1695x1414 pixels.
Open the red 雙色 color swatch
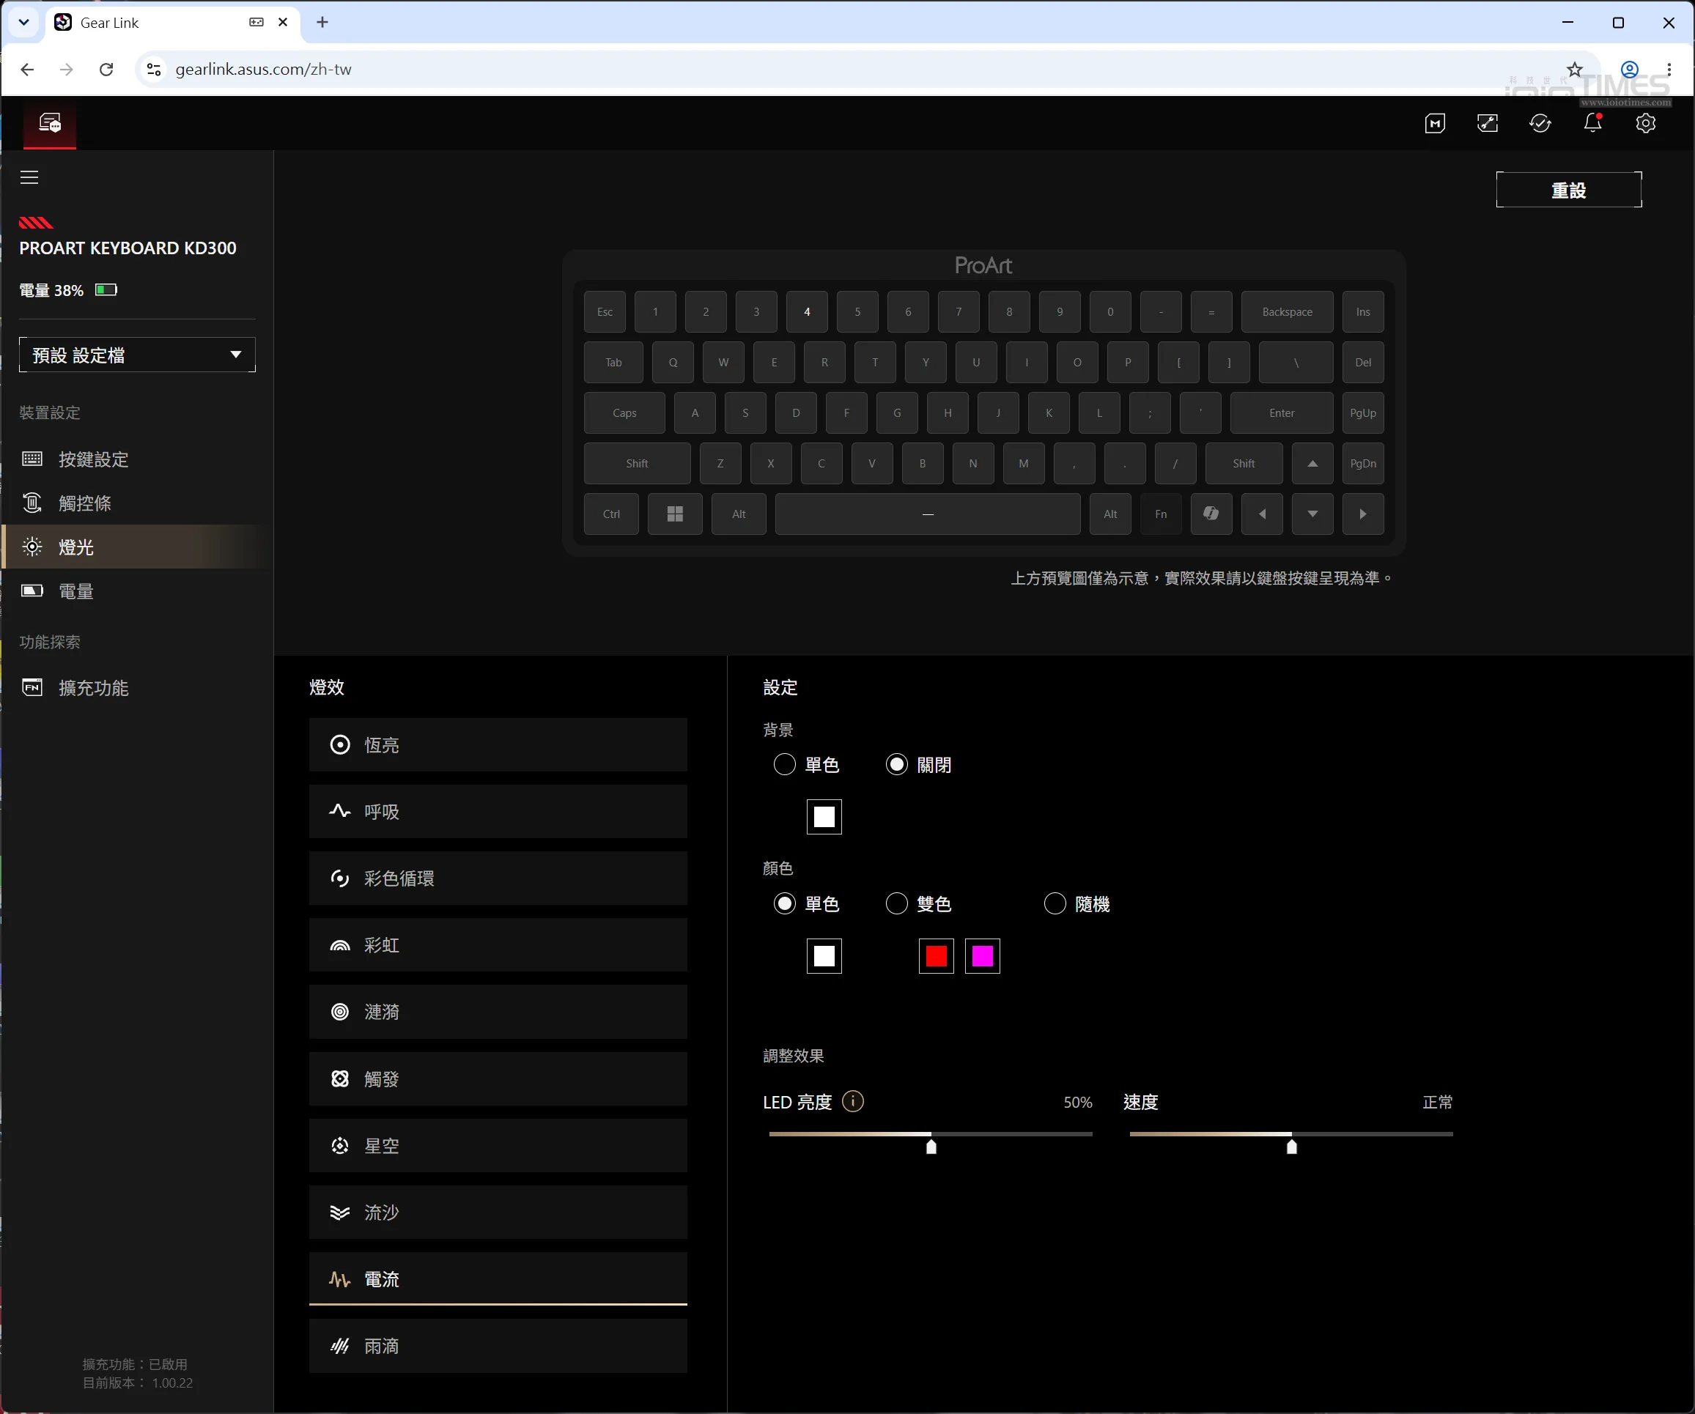[x=937, y=956]
